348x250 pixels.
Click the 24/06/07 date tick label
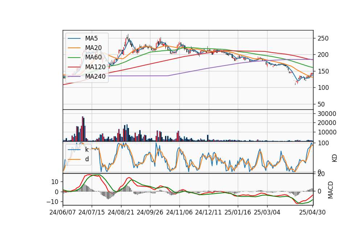(x=63, y=212)
